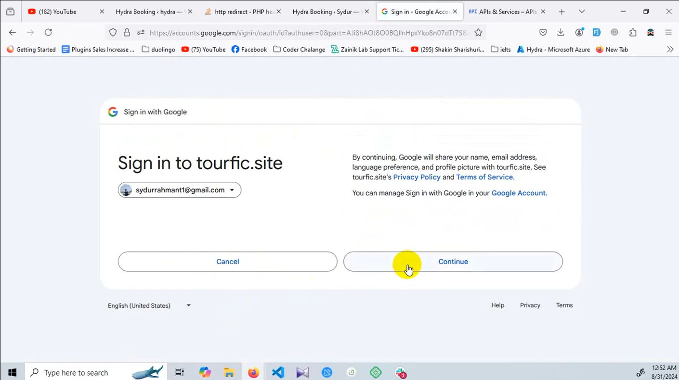This screenshot has height=380, width=679.
Task: Click the Firefox View icon
Action: (x=10, y=12)
